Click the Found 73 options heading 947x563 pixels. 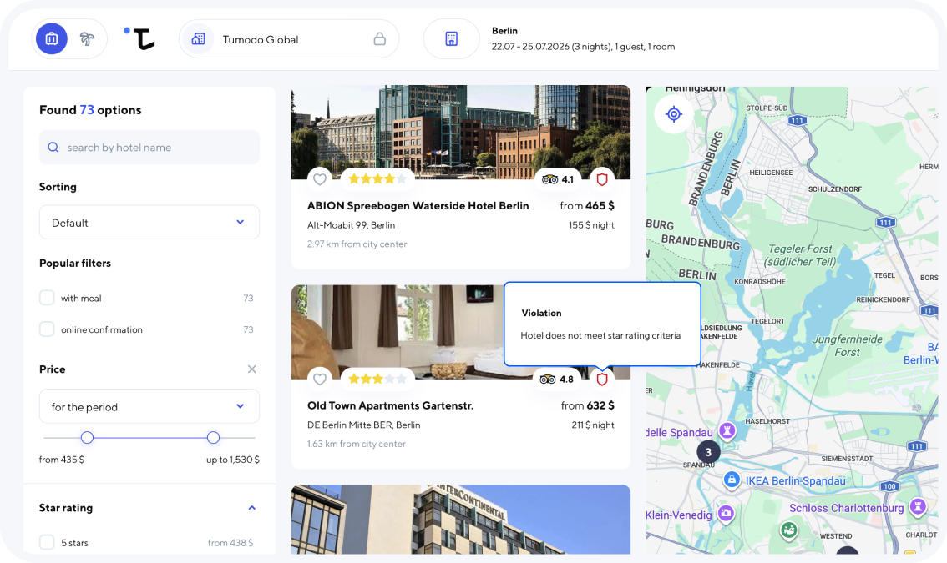pyautogui.click(x=90, y=110)
